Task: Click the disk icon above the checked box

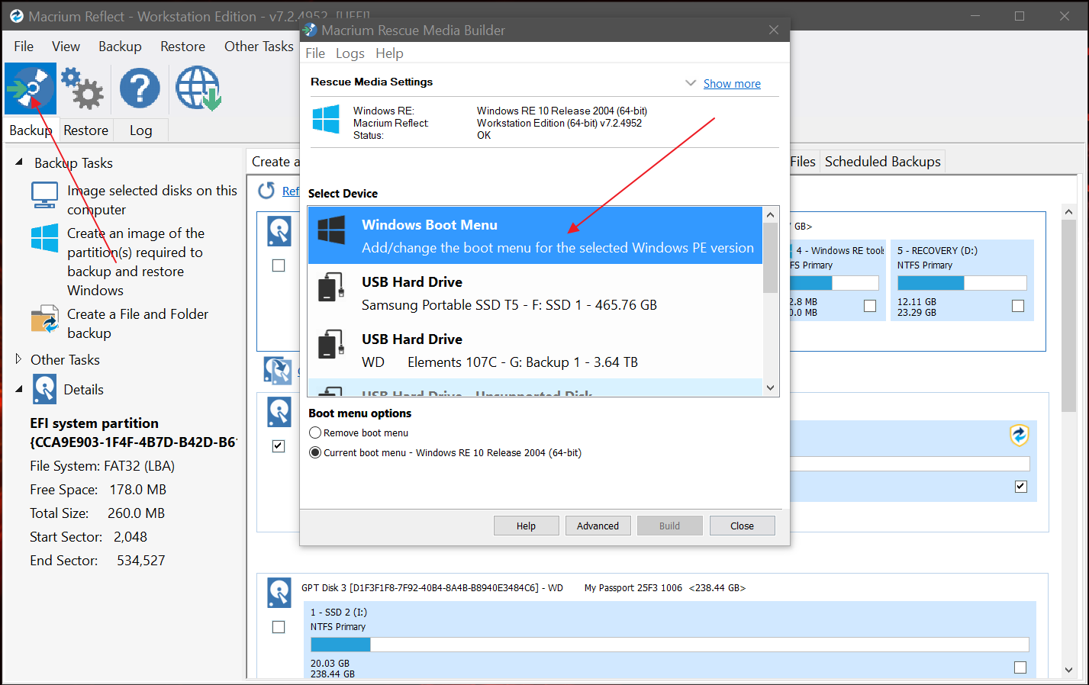Action: tap(279, 412)
